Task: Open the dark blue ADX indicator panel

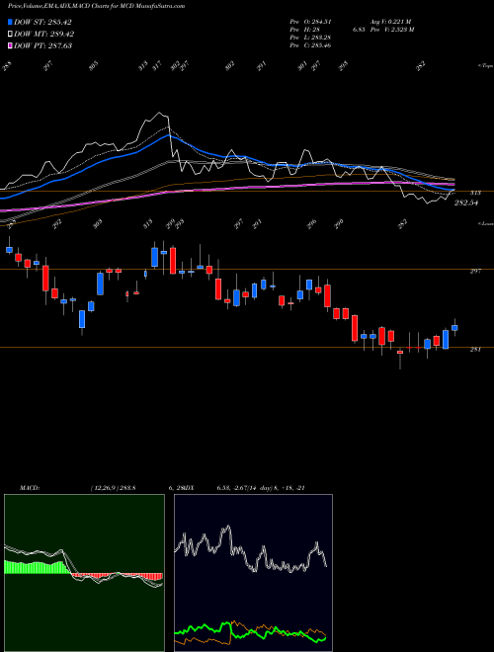Action: coord(253,573)
